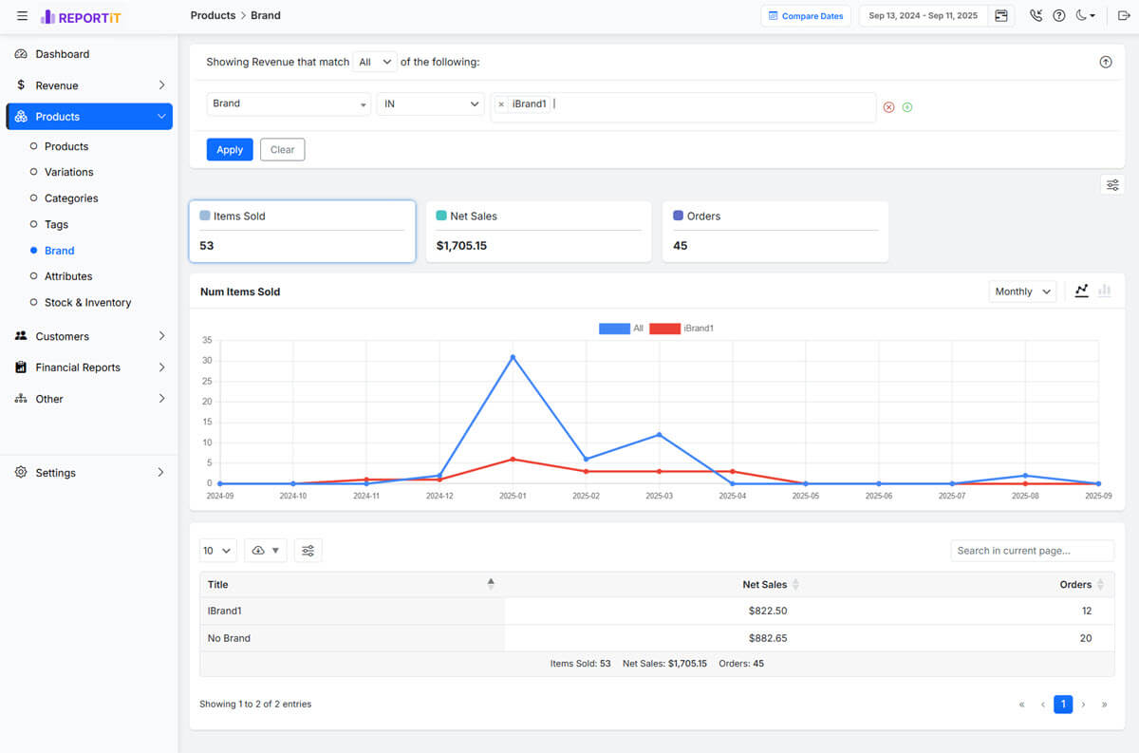Open the help question mark icon
This screenshot has height=753, width=1139.
(x=1059, y=16)
